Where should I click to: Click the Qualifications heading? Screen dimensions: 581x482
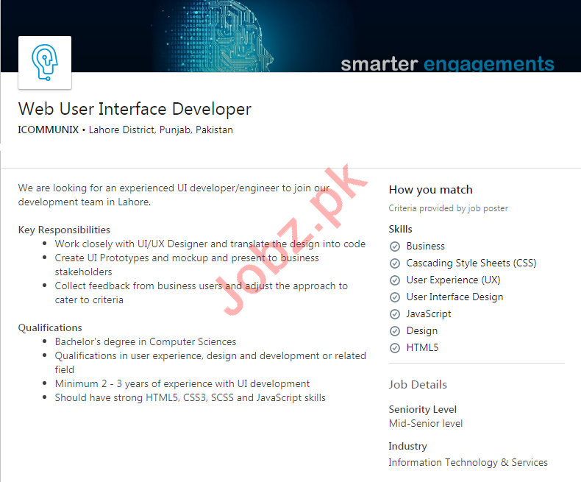[50, 327]
